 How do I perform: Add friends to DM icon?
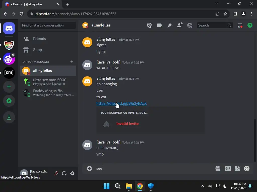(x=180, y=25)
